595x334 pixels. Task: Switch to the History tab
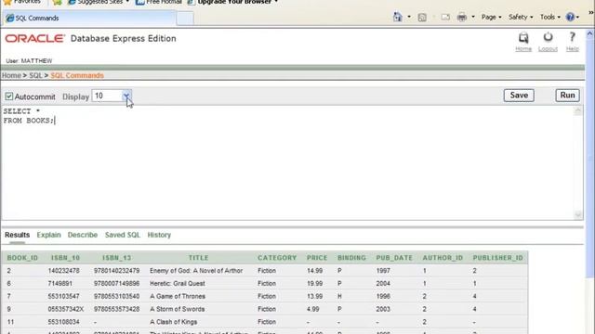159,235
